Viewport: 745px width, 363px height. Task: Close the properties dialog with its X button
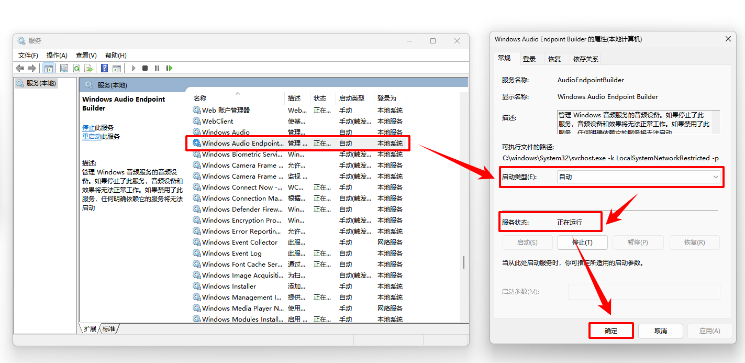pyautogui.click(x=728, y=39)
